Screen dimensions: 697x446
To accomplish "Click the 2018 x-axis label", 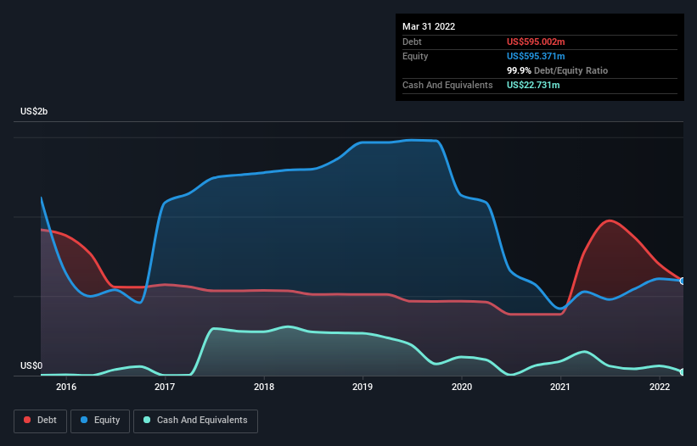I will pyautogui.click(x=264, y=387).
